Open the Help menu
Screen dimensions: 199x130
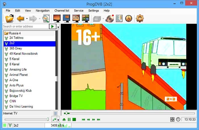107,11
